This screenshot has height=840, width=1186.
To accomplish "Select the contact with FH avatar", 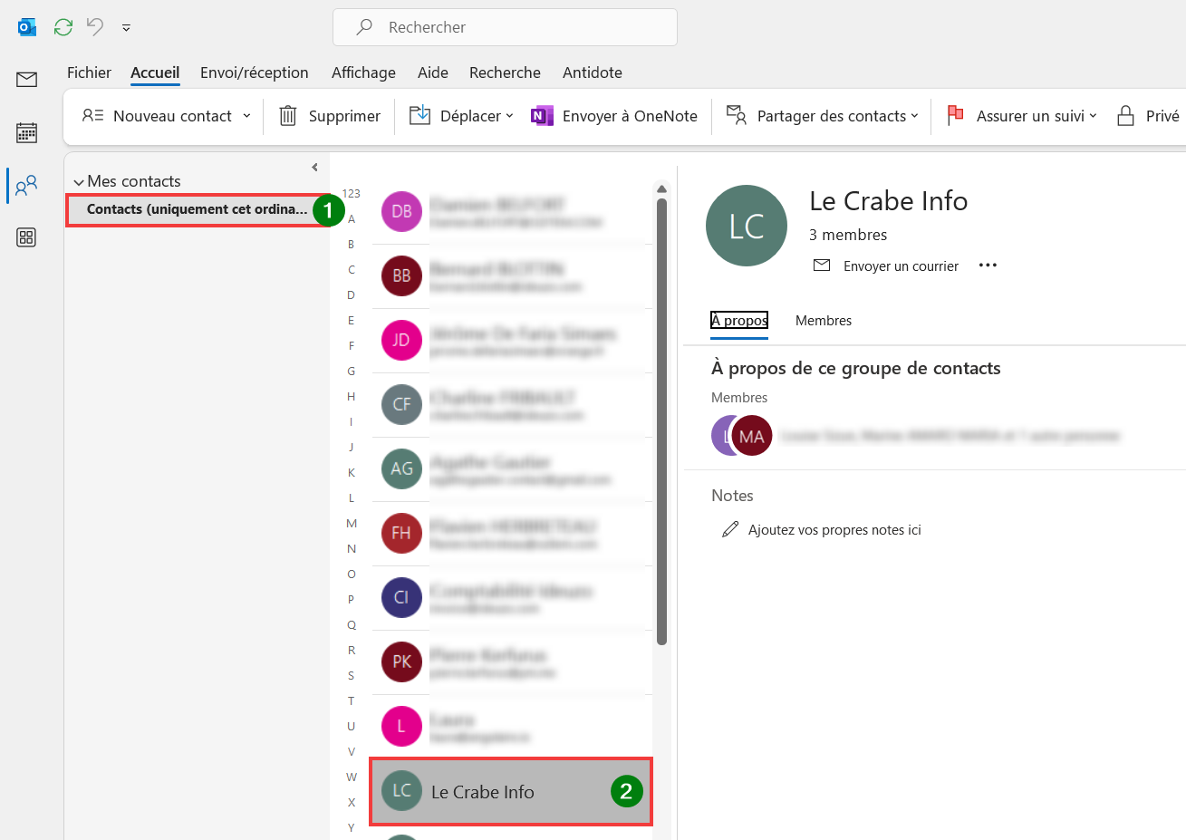I will (512, 534).
